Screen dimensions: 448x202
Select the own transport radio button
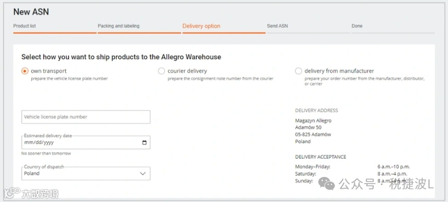[25, 71]
